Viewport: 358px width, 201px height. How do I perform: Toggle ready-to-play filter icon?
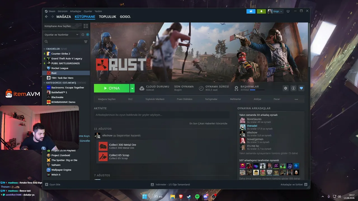88,35
